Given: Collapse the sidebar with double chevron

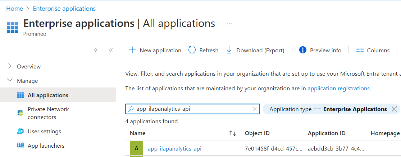Looking at the screenshot, I should tap(111, 50).
